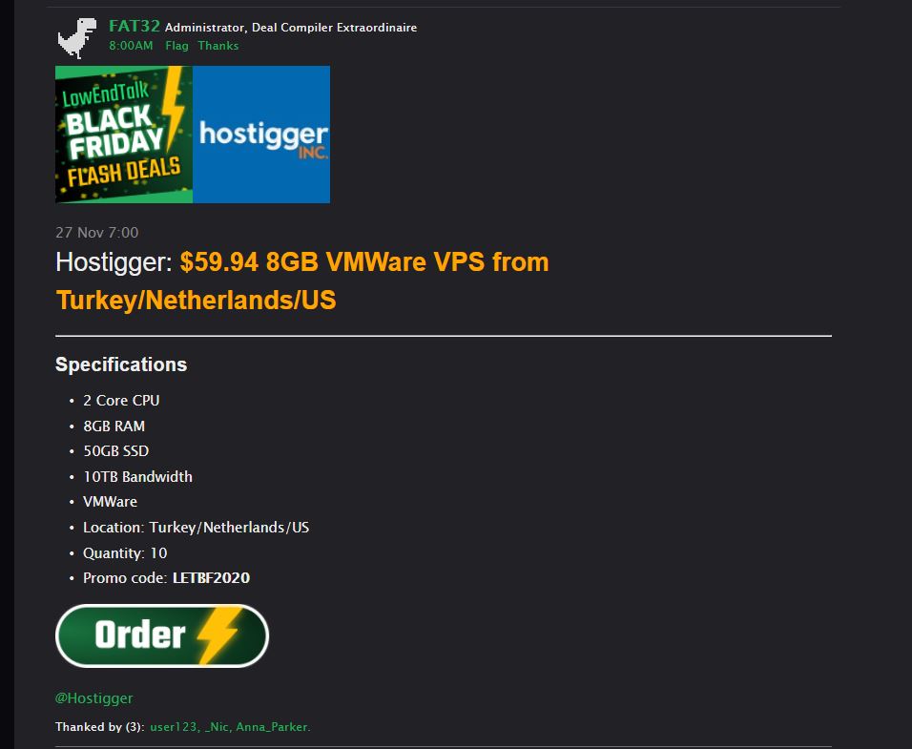Screen dimensions: 912x749
Task: Click the Specifications heading
Action: tap(121, 364)
